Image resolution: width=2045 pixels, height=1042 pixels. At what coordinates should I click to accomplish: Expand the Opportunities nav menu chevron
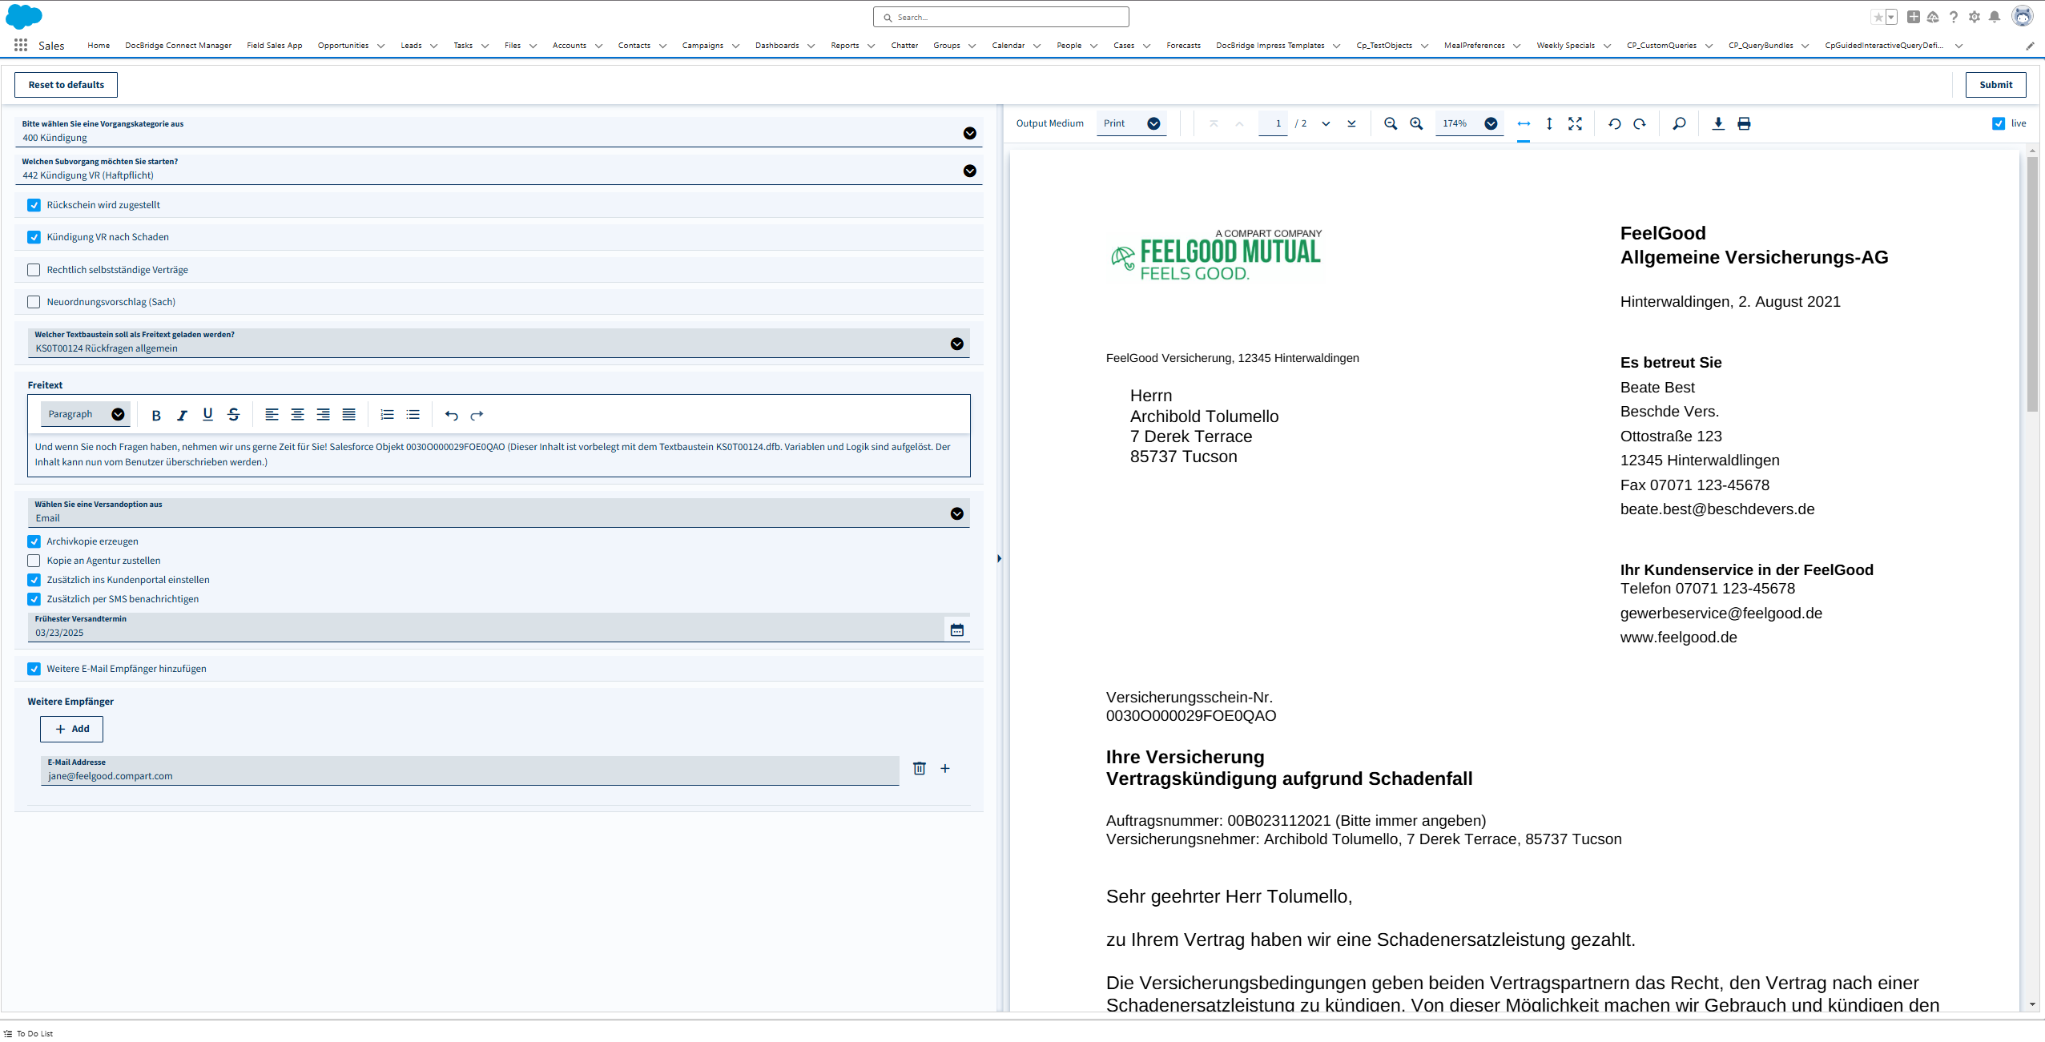(380, 46)
